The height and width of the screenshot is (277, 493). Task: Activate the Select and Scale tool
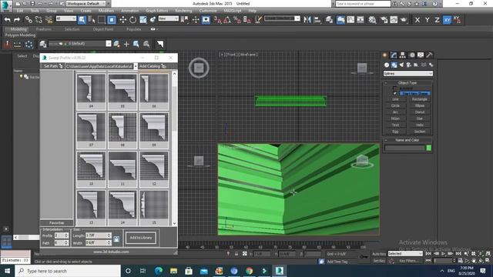(143, 20)
